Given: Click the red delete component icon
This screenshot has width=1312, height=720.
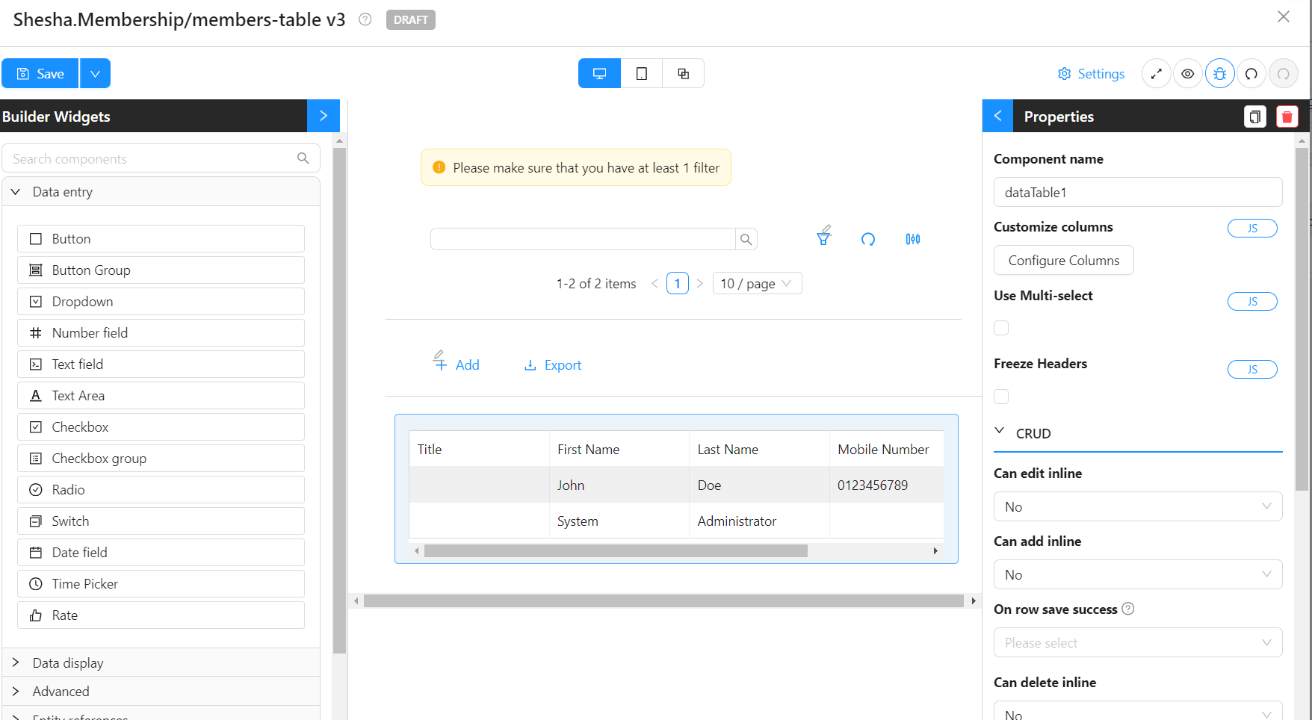Looking at the screenshot, I should tap(1287, 117).
